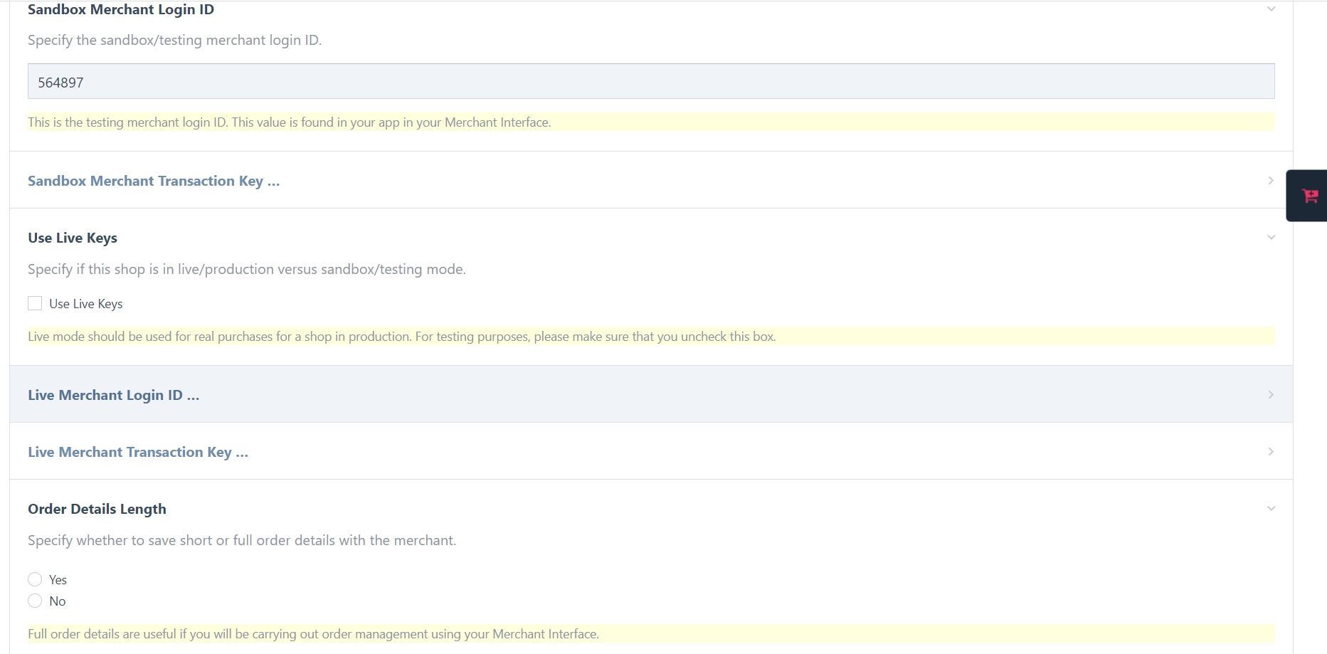This screenshot has width=1327, height=654.
Task: Expand the Sandbox Merchant Transaction Key chevron
Action: pyautogui.click(x=1271, y=181)
